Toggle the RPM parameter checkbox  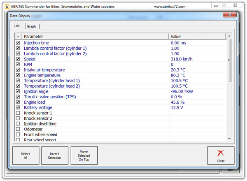[x=18, y=64]
